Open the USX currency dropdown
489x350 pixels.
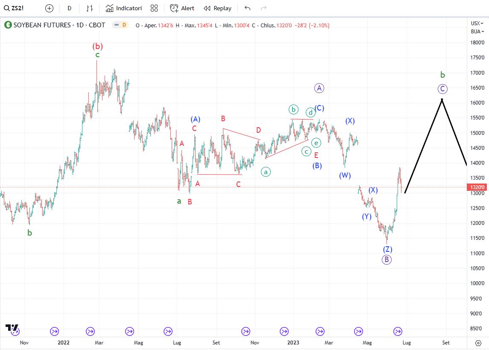click(477, 23)
